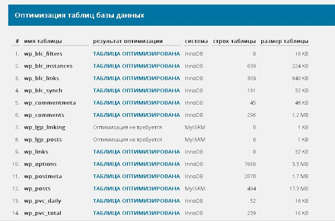Click the 'размер таблицы' column header
Screen dimensions: 335x221
coord(284,41)
